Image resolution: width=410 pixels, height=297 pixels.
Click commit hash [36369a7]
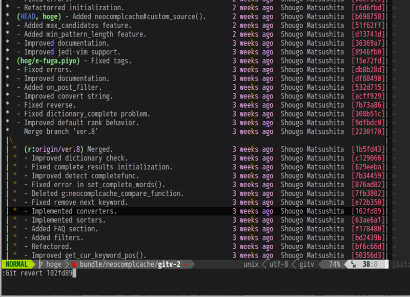click(x=368, y=43)
